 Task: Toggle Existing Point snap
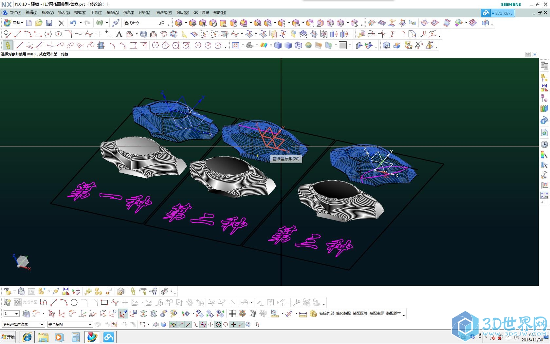233,324
